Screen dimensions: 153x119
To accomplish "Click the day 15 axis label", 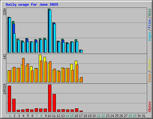I will (x=72, y=116).
